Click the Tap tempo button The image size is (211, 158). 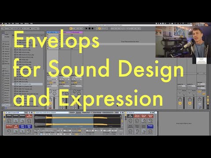tap(10, 29)
